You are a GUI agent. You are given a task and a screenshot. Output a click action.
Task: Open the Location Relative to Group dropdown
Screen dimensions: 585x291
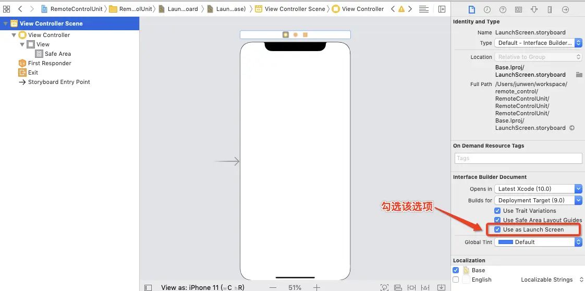[538, 57]
